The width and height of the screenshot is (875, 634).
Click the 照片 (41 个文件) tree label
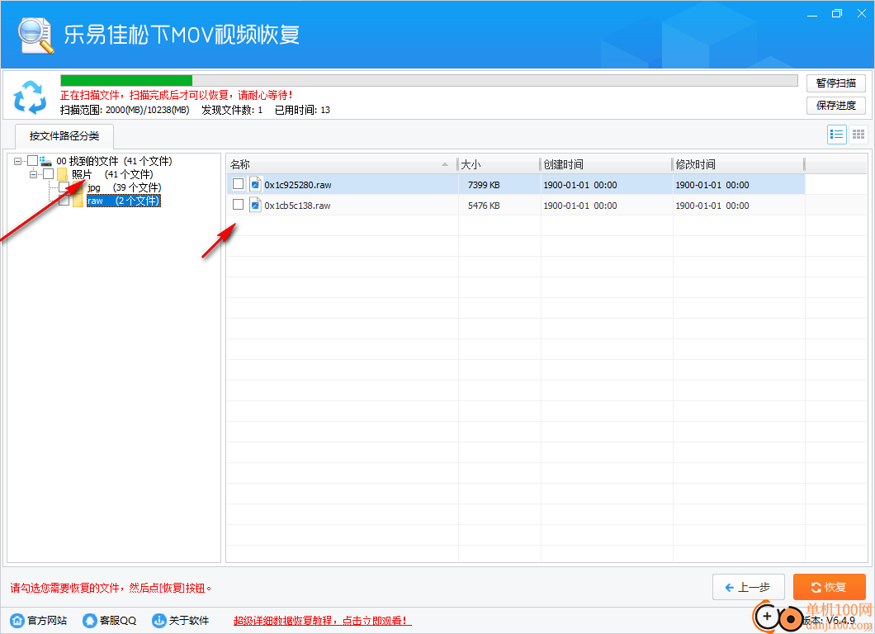(x=112, y=175)
